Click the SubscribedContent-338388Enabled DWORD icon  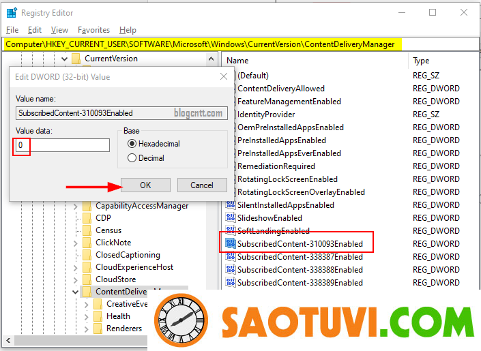[231, 269]
